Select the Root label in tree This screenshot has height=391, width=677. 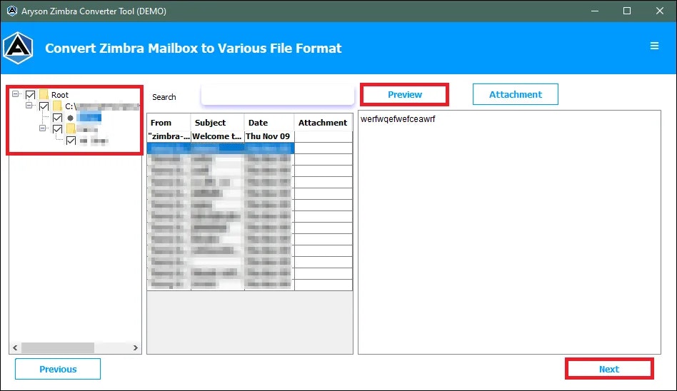(x=60, y=95)
